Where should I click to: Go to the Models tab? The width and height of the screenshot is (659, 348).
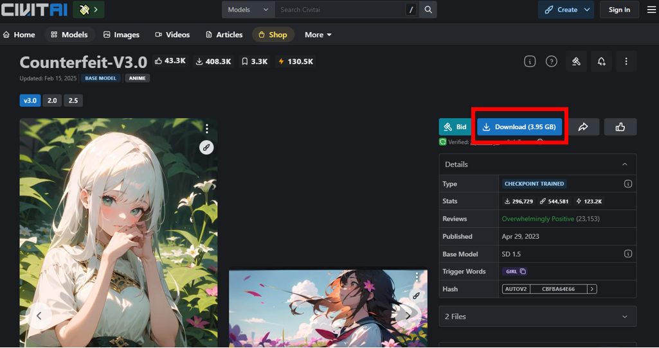pyautogui.click(x=69, y=35)
